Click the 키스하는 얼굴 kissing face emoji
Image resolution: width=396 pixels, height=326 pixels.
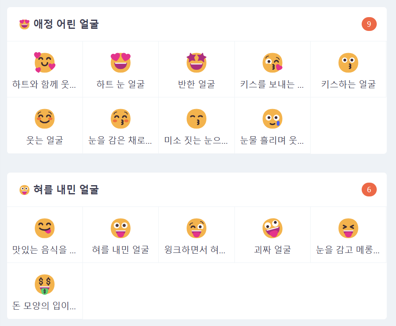(x=348, y=62)
